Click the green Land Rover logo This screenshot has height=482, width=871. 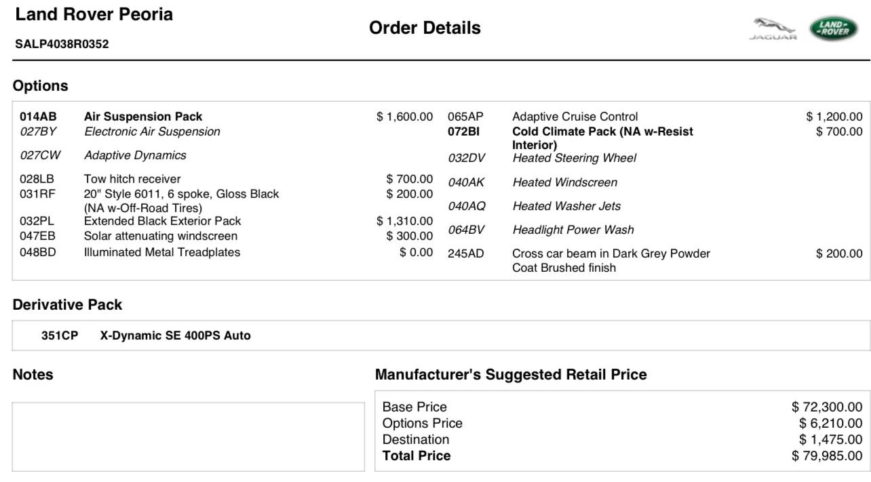click(834, 28)
